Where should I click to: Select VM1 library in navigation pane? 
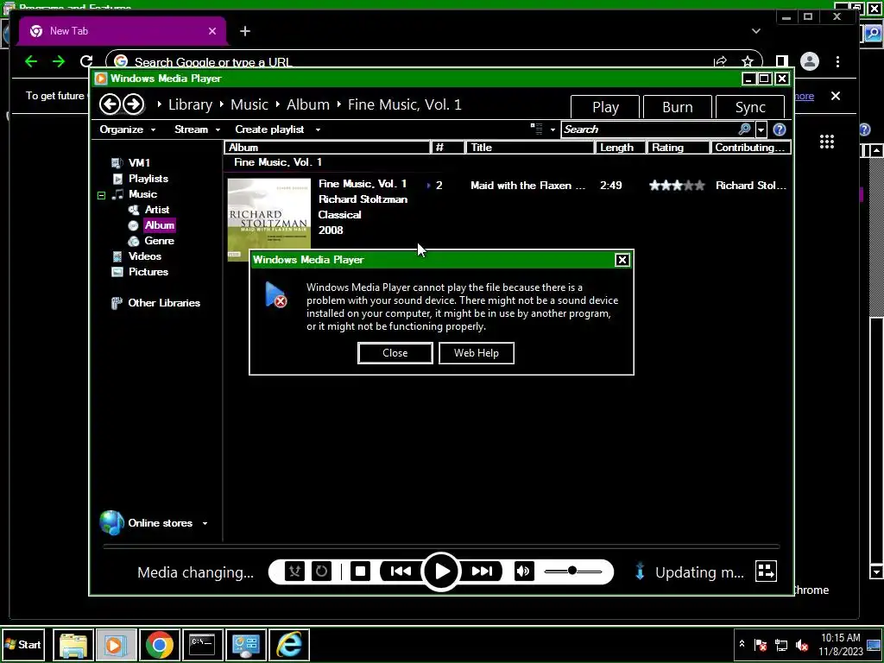pyautogui.click(x=139, y=163)
